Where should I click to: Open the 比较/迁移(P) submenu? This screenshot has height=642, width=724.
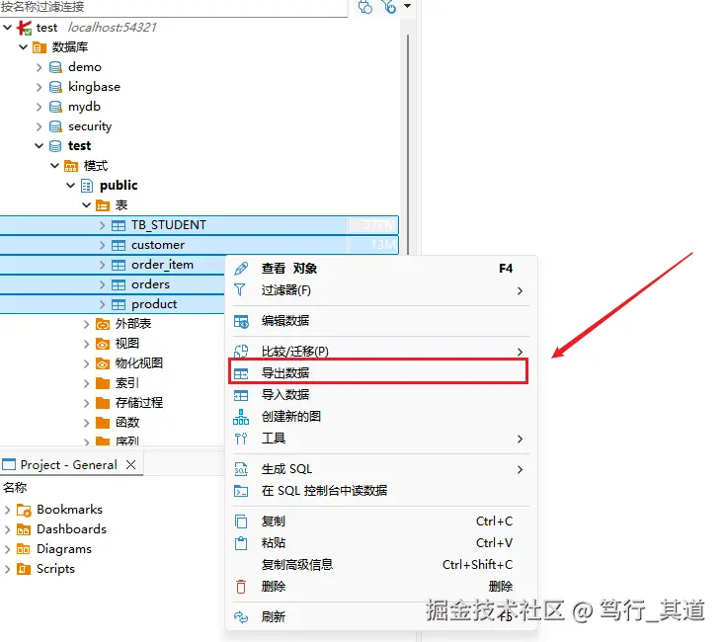pos(380,352)
